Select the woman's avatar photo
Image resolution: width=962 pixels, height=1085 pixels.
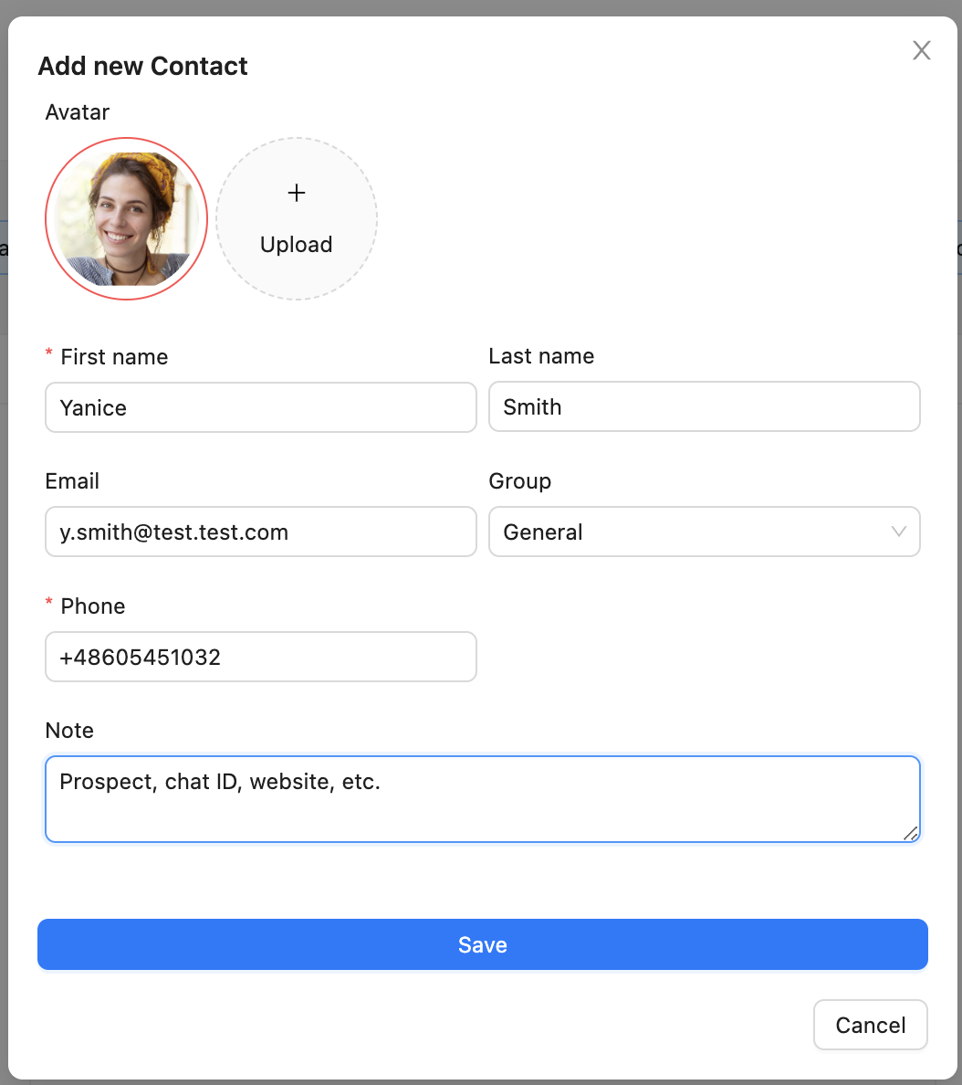tap(127, 219)
